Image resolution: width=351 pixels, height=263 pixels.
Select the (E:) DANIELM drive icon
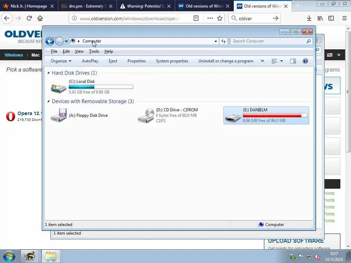click(233, 118)
